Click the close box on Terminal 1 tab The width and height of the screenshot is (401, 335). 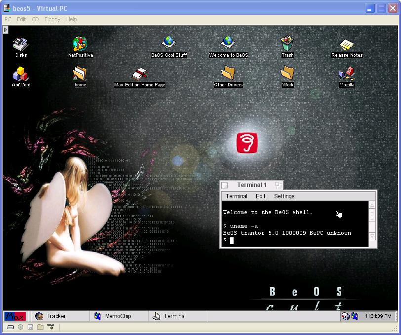pos(225,185)
